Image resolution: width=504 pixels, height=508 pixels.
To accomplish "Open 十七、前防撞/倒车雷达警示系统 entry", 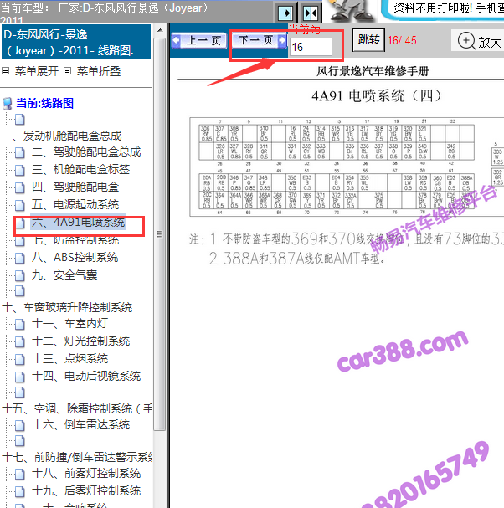I will [x=77, y=457].
